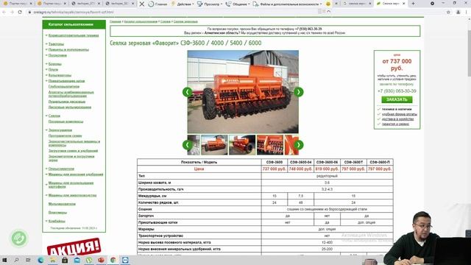Open File Explorer from the taskbar
This screenshot has height=265, width=471.
point(52,260)
